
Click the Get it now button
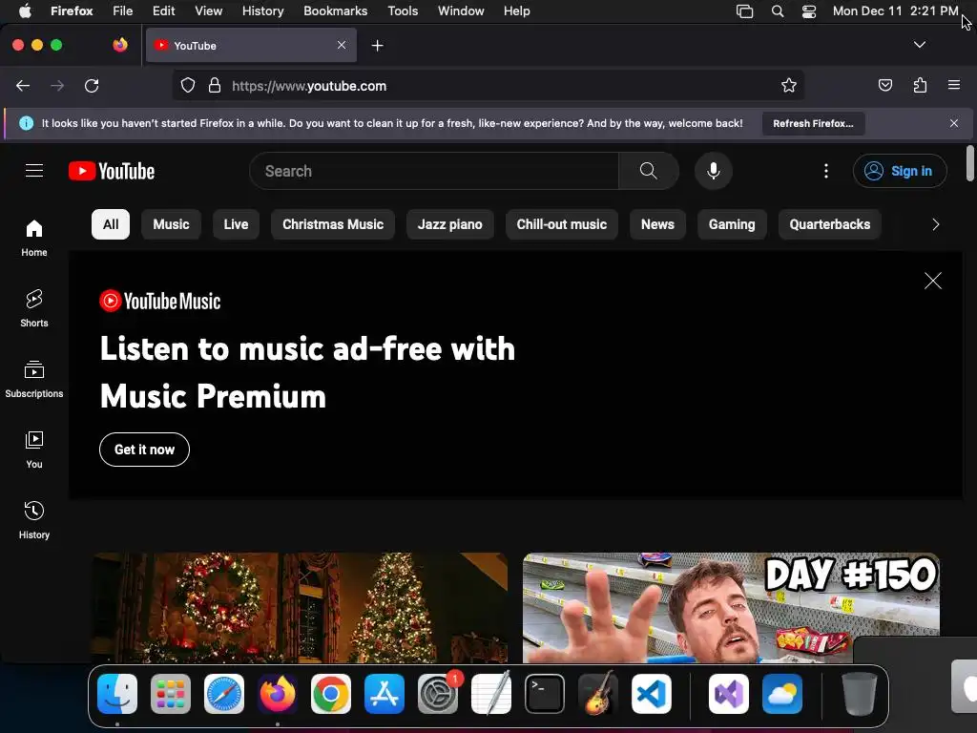tap(145, 450)
